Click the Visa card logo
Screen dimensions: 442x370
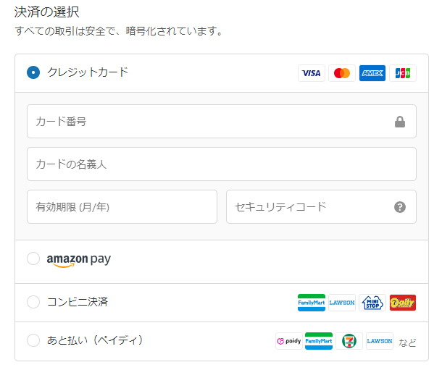[x=311, y=73]
